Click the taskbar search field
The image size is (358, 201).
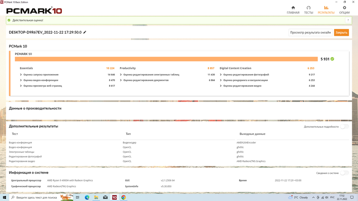41,197
